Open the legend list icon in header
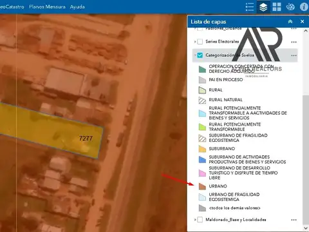 pos(250,7)
